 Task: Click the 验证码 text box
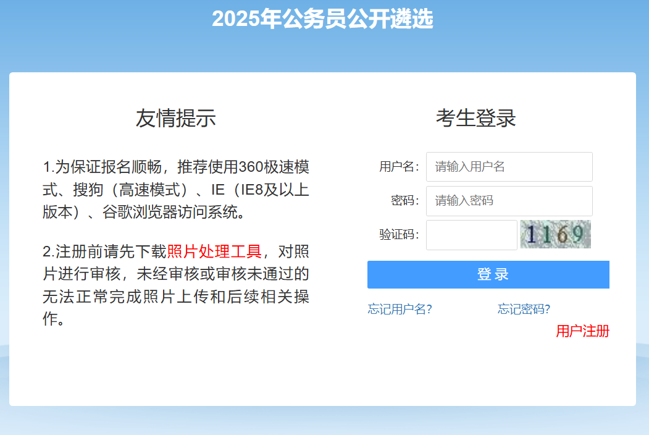click(x=471, y=235)
